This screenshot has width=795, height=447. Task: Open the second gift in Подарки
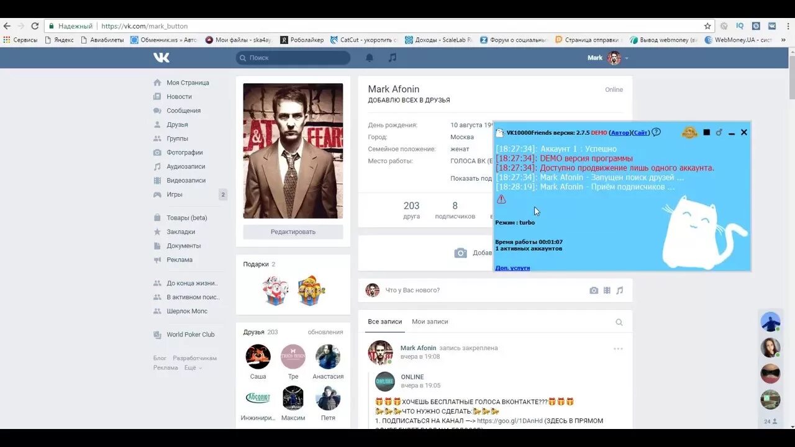click(311, 290)
